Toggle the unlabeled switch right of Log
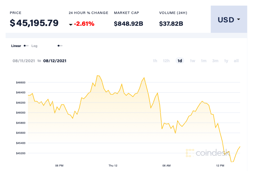Image resolution: width=253 pixels, height=188 pixels. [60, 46]
